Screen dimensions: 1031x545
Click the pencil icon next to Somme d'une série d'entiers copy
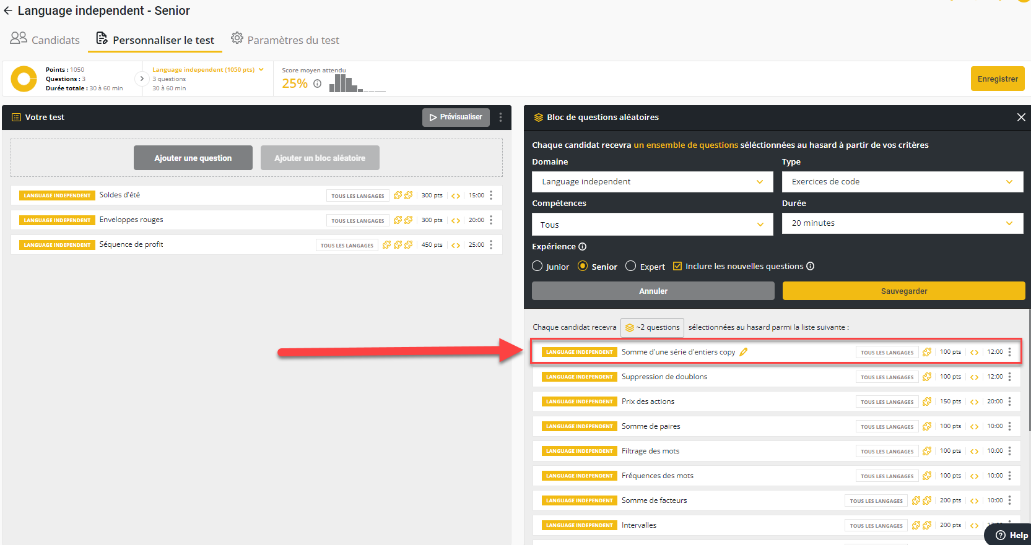(x=744, y=352)
